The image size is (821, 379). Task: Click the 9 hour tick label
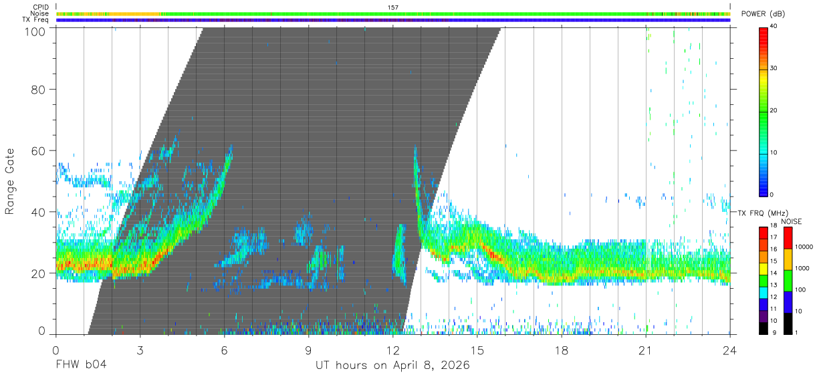click(308, 350)
